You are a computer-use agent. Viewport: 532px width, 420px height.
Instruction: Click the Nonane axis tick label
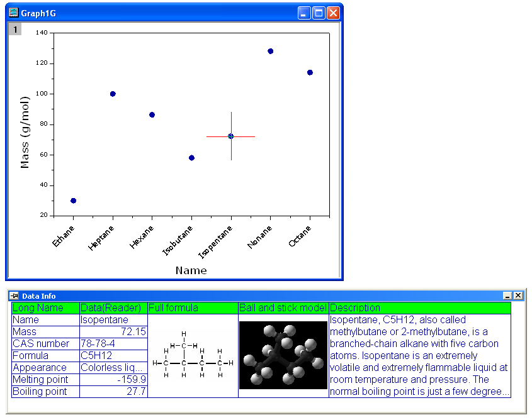259,237
